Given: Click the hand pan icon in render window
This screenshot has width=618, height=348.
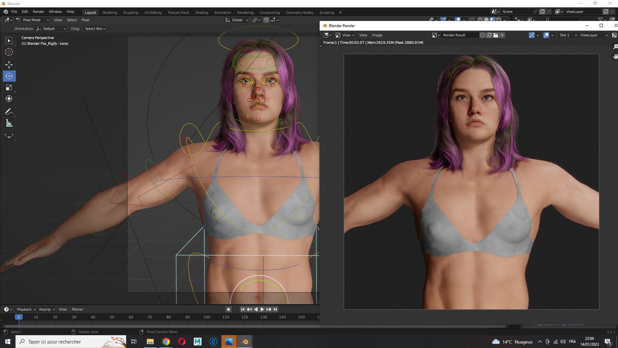Looking at the screenshot, I should (615, 56).
